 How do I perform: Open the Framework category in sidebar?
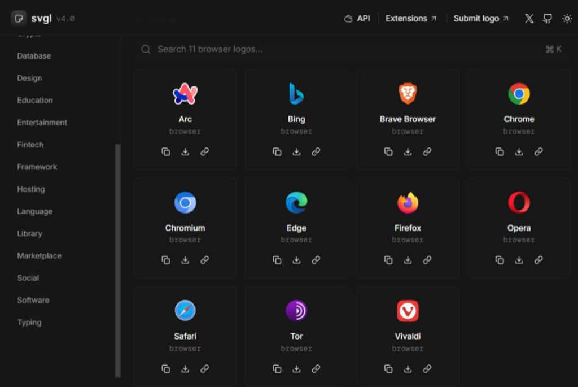37,167
